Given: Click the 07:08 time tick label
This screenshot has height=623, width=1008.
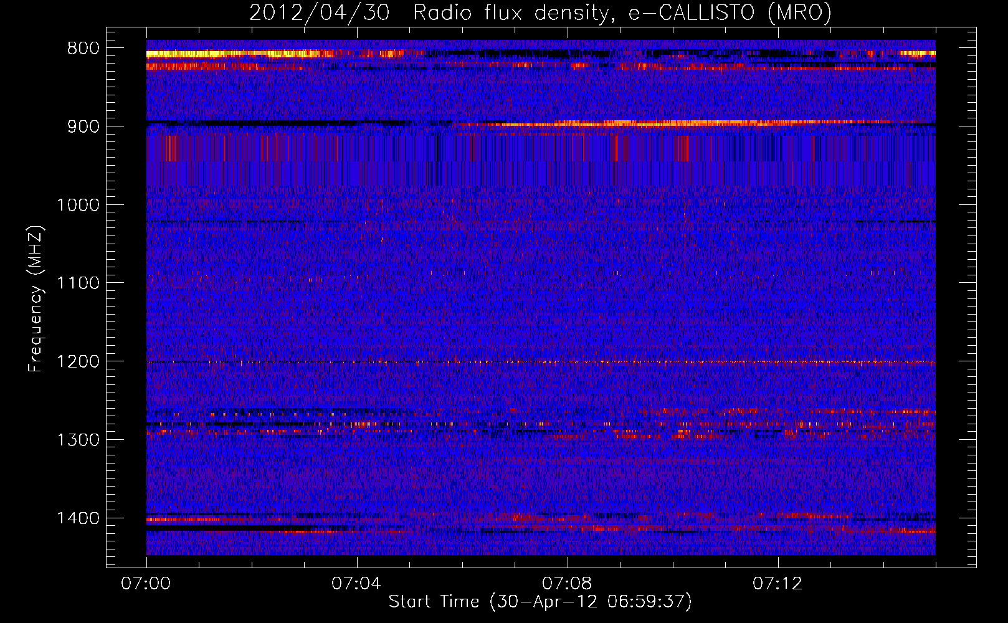Looking at the screenshot, I should (567, 584).
